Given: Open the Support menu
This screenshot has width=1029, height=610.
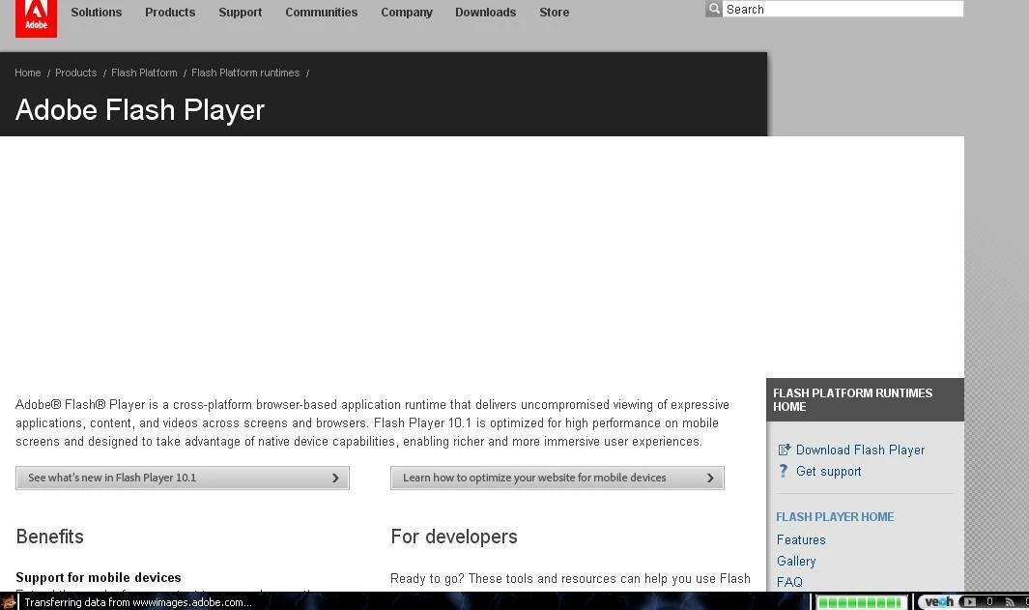Looking at the screenshot, I should pyautogui.click(x=241, y=12).
